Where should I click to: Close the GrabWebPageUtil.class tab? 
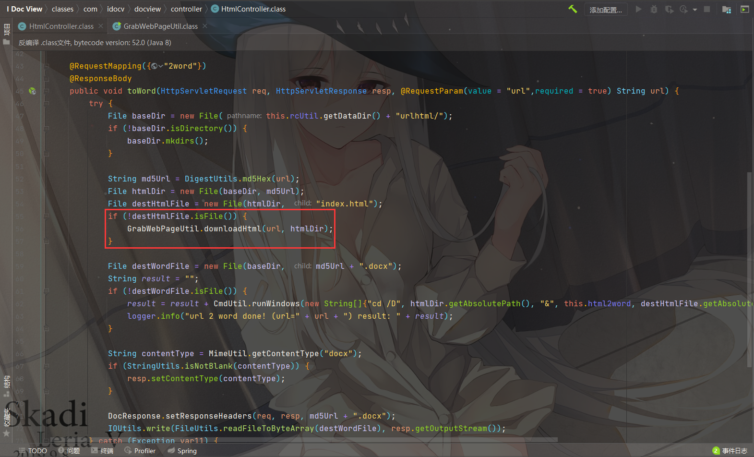pos(205,26)
